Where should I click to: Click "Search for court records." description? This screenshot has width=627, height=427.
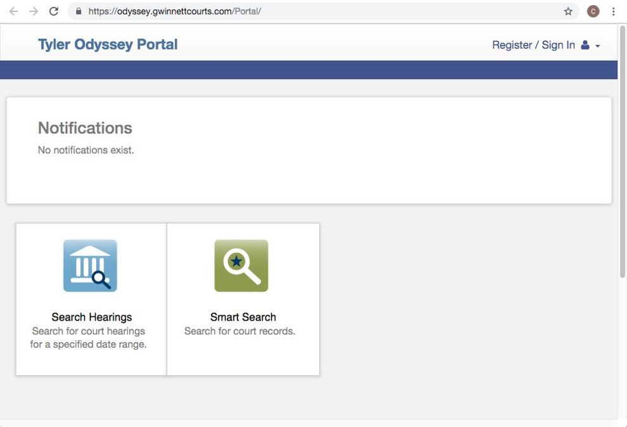tap(240, 331)
